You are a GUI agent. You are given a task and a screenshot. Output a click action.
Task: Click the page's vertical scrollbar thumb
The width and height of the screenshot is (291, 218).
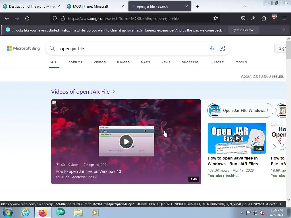[288, 50]
